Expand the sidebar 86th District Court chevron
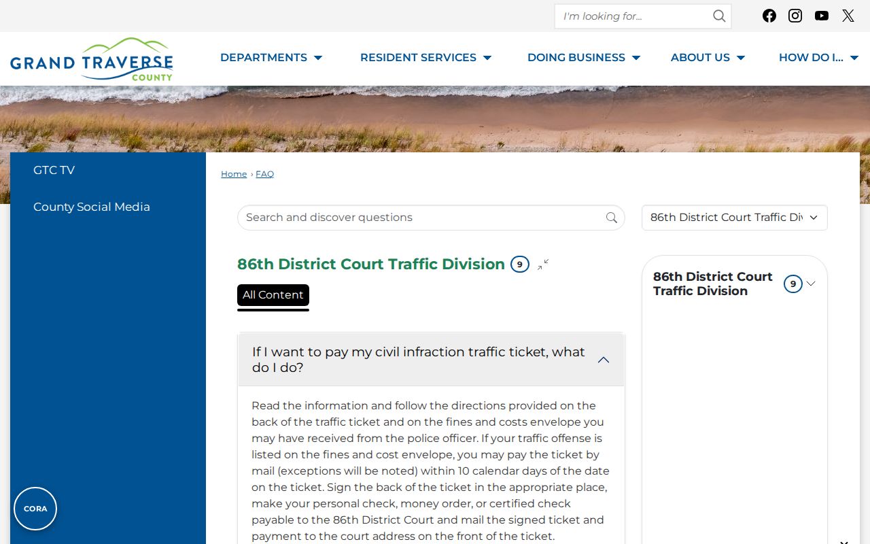Screen dimensions: 870x544 point(810,284)
